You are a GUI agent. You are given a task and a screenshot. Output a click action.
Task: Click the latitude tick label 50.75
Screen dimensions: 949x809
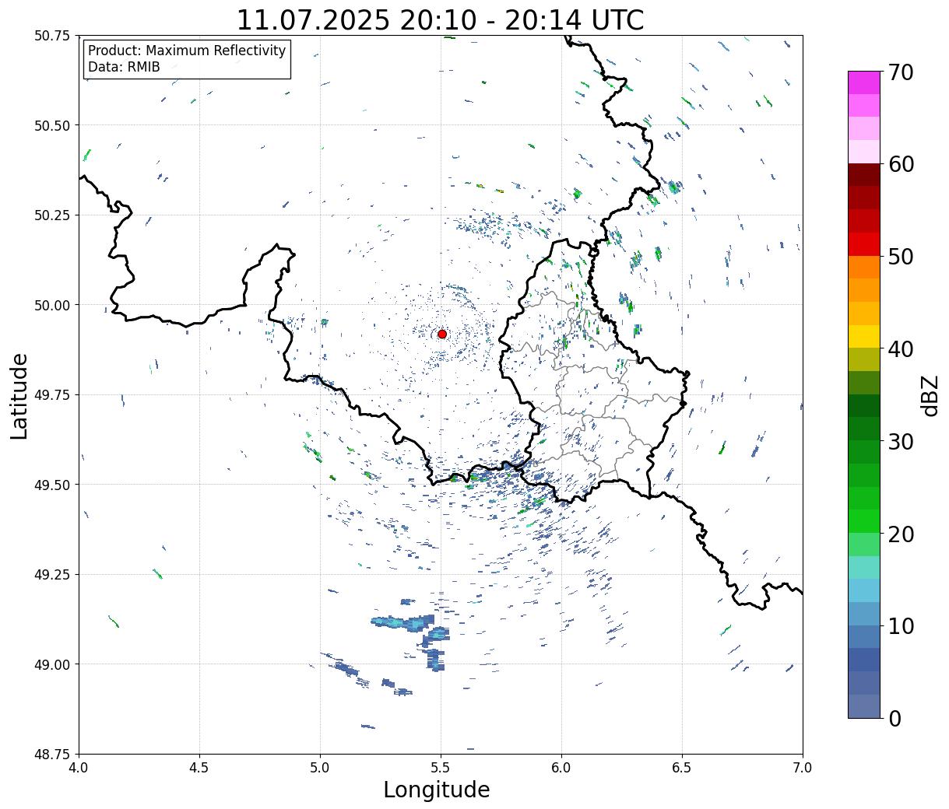(52, 36)
